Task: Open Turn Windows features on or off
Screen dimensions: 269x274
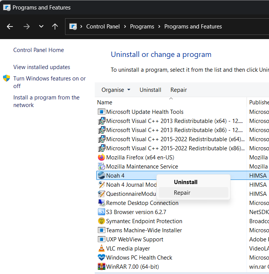Action: (x=49, y=82)
